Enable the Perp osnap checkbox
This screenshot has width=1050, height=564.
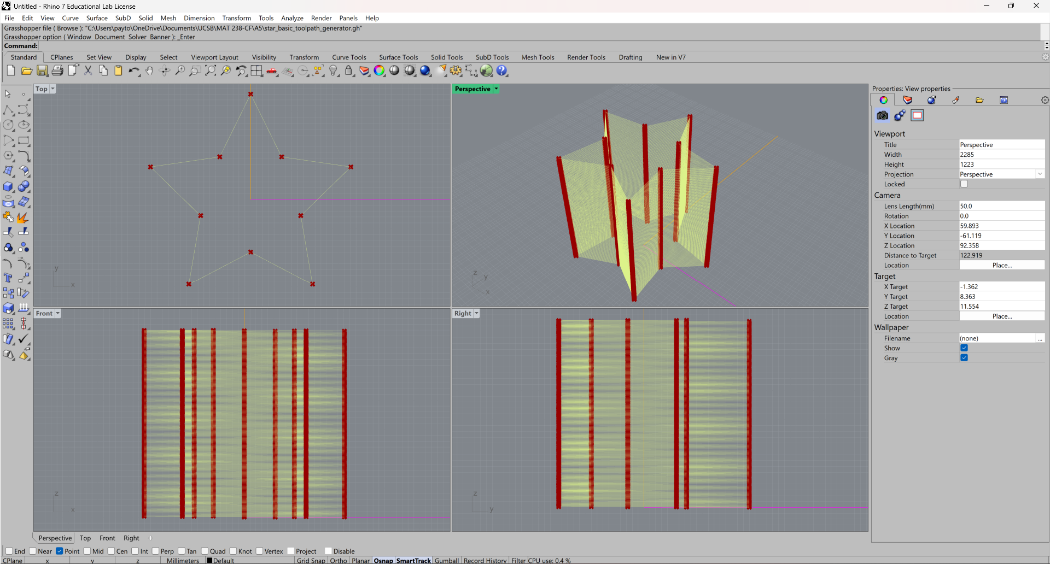[156, 551]
